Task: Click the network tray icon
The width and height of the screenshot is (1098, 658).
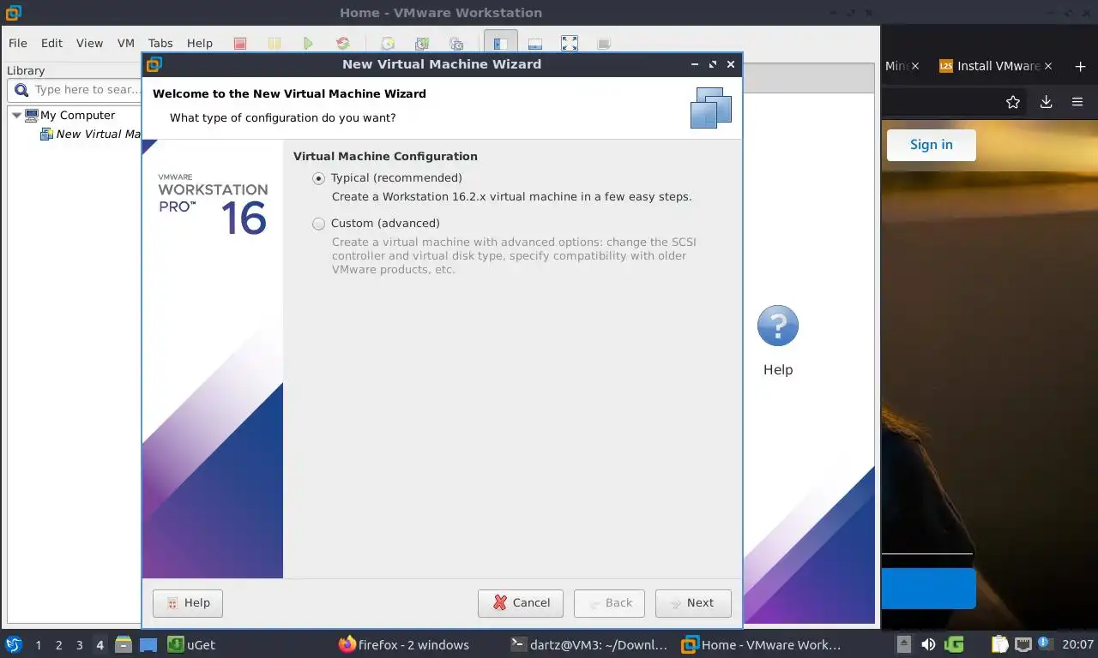Action: [x=1023, y=644]
